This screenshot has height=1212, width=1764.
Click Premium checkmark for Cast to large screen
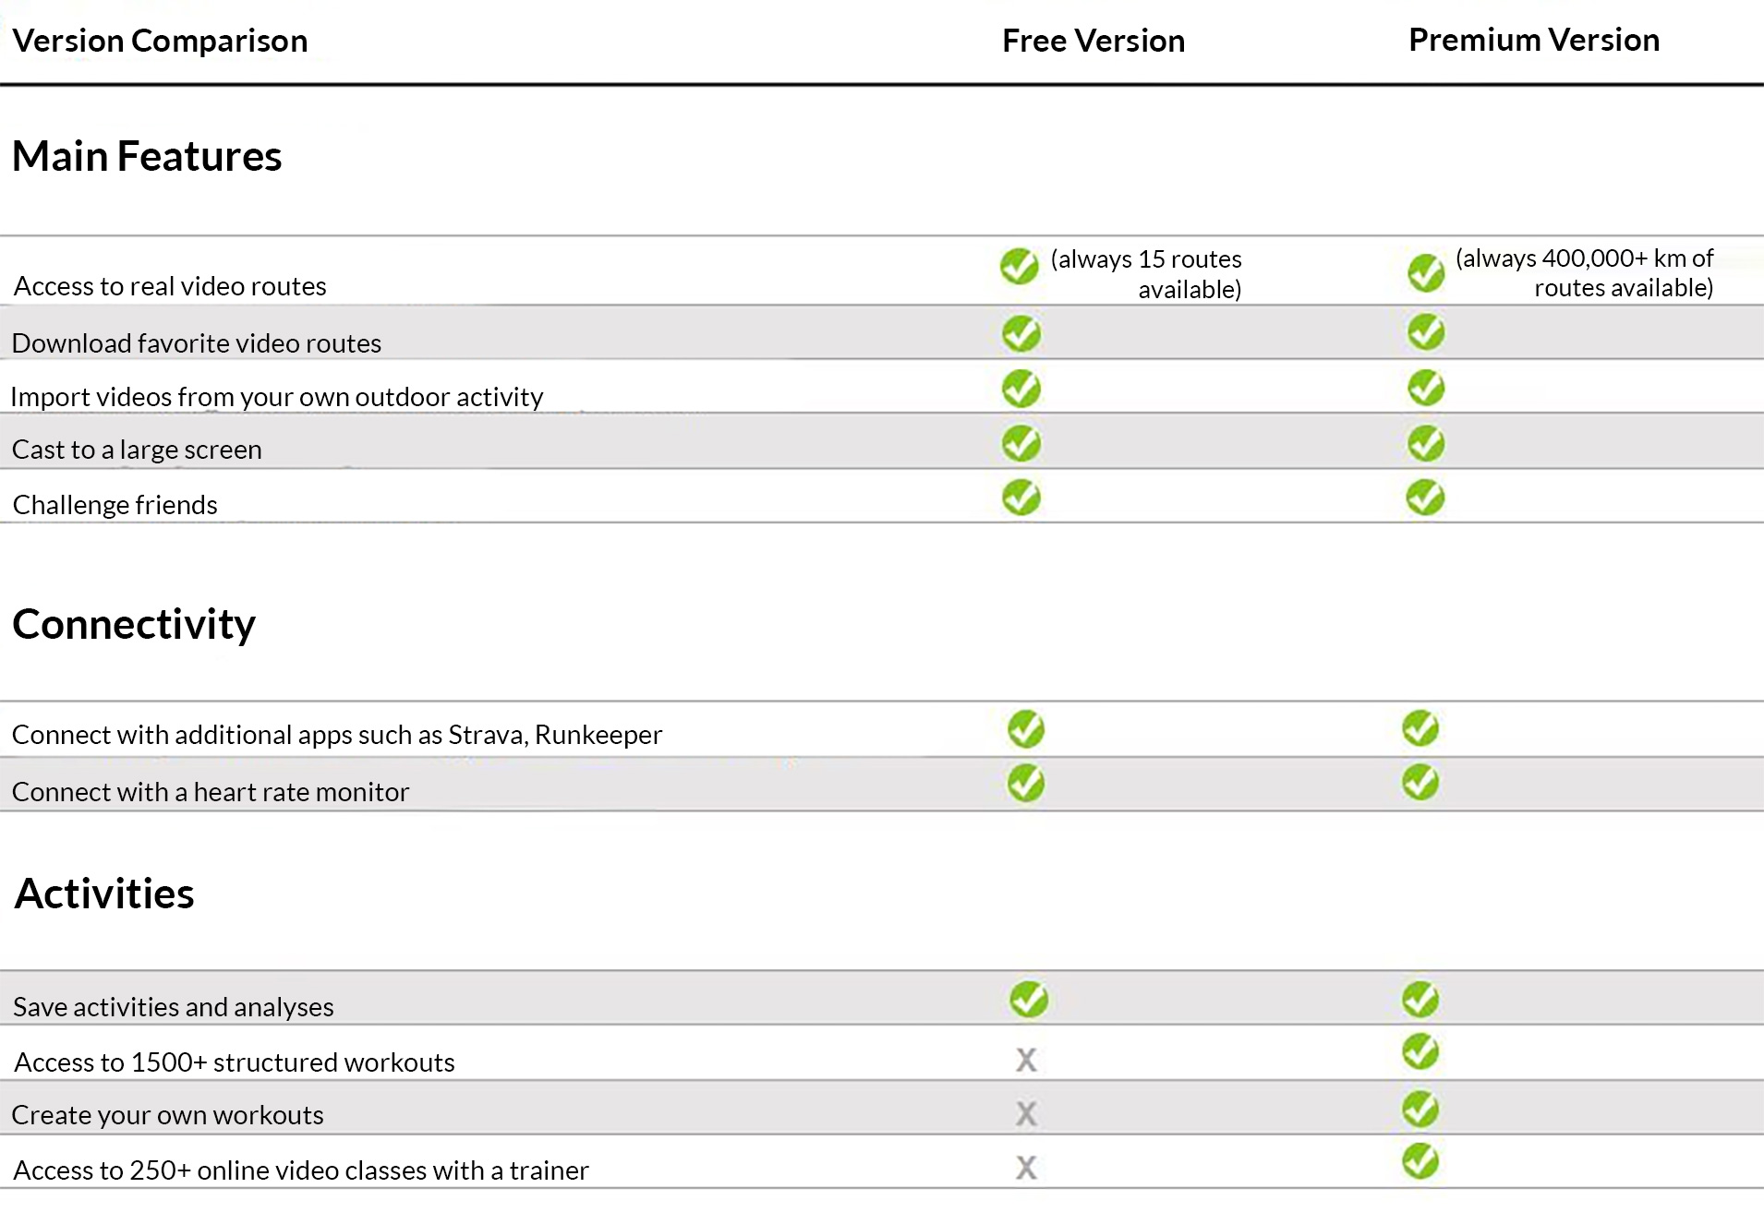coord(1426,443)
